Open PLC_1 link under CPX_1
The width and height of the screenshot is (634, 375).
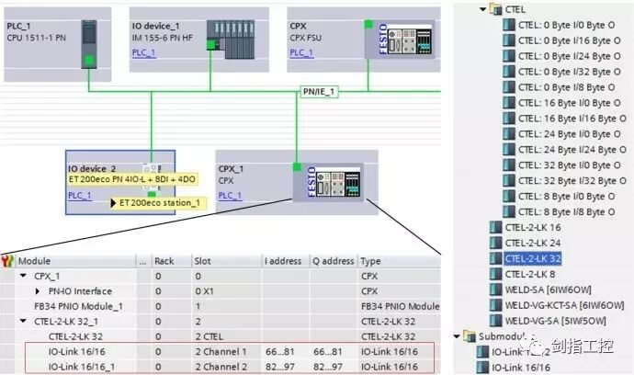[x=230, y=196]
